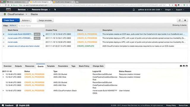The height and width of the screenshot is (107, 190).
Task: Switch to the Stack Policy tab
Action: tap(84, 66)
